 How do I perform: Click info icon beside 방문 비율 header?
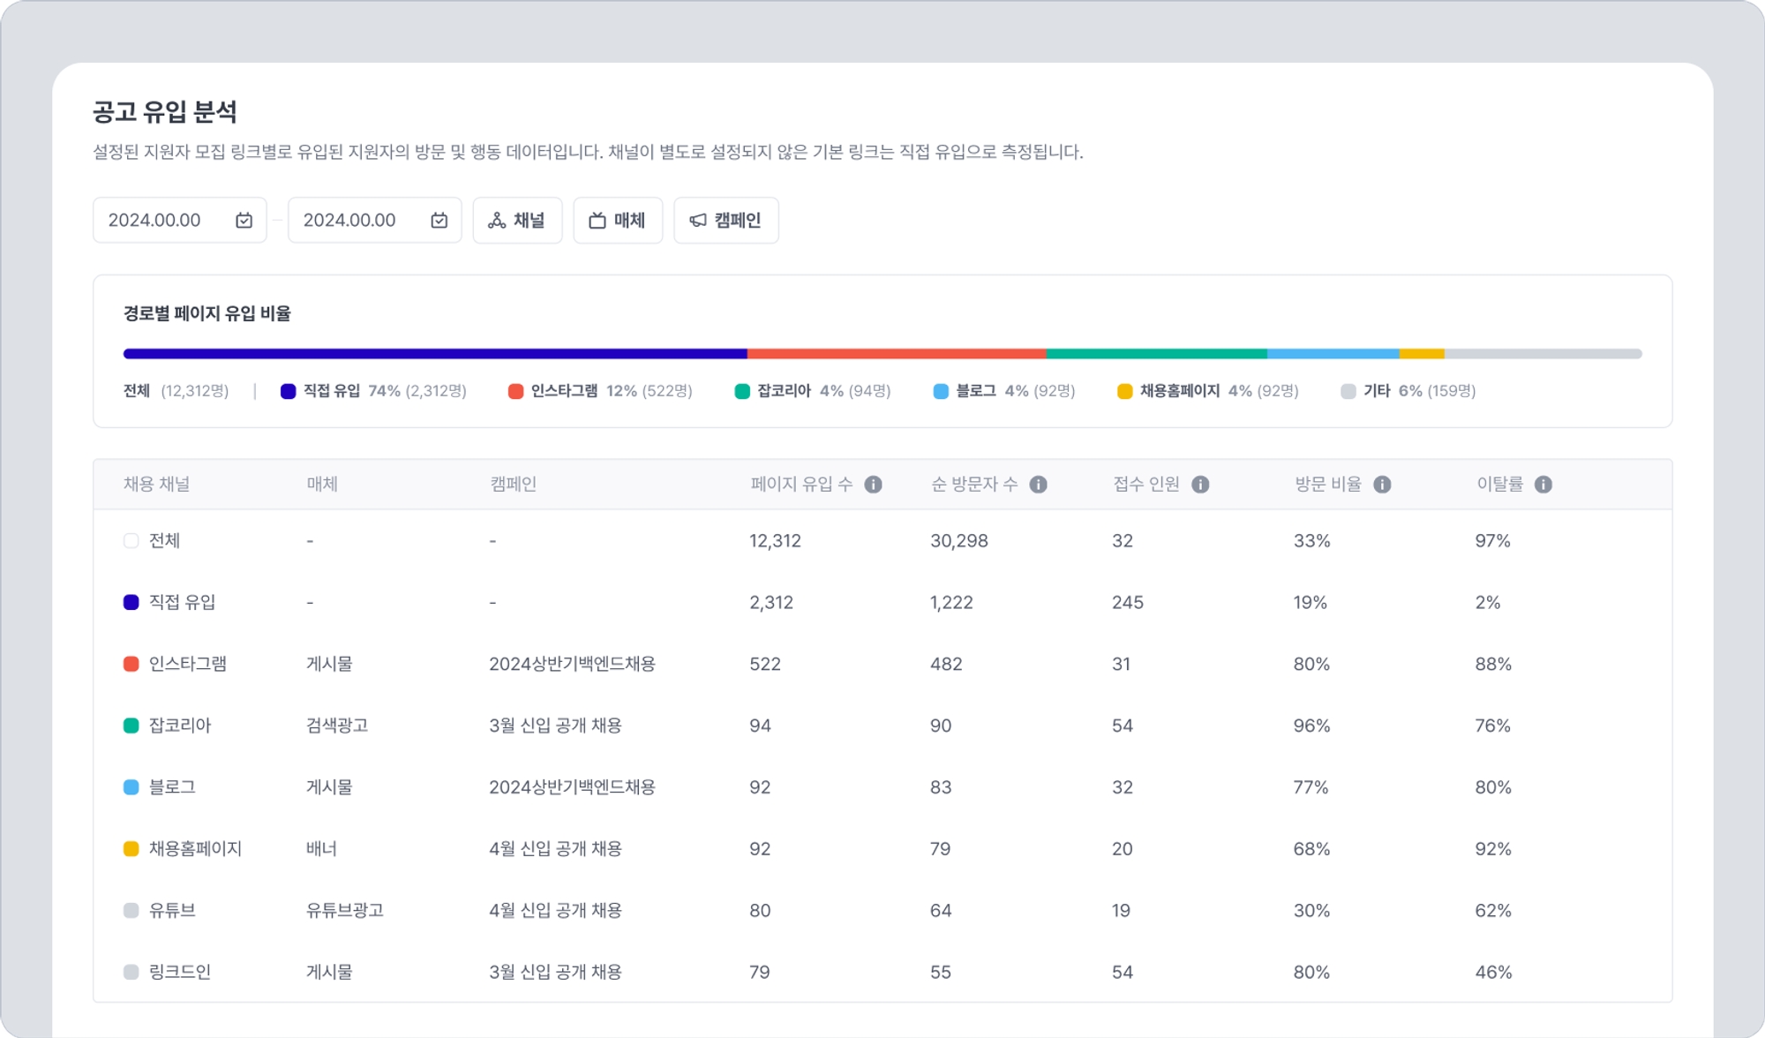click(x=1382, y=485)
